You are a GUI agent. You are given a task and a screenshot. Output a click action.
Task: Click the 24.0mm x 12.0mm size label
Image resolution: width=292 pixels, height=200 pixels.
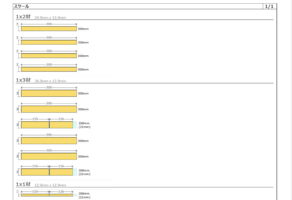tap(50, 18)
